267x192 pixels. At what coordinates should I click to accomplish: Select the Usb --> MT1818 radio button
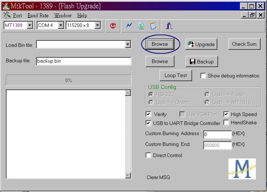pyautogui.click(x=207, y=102)
